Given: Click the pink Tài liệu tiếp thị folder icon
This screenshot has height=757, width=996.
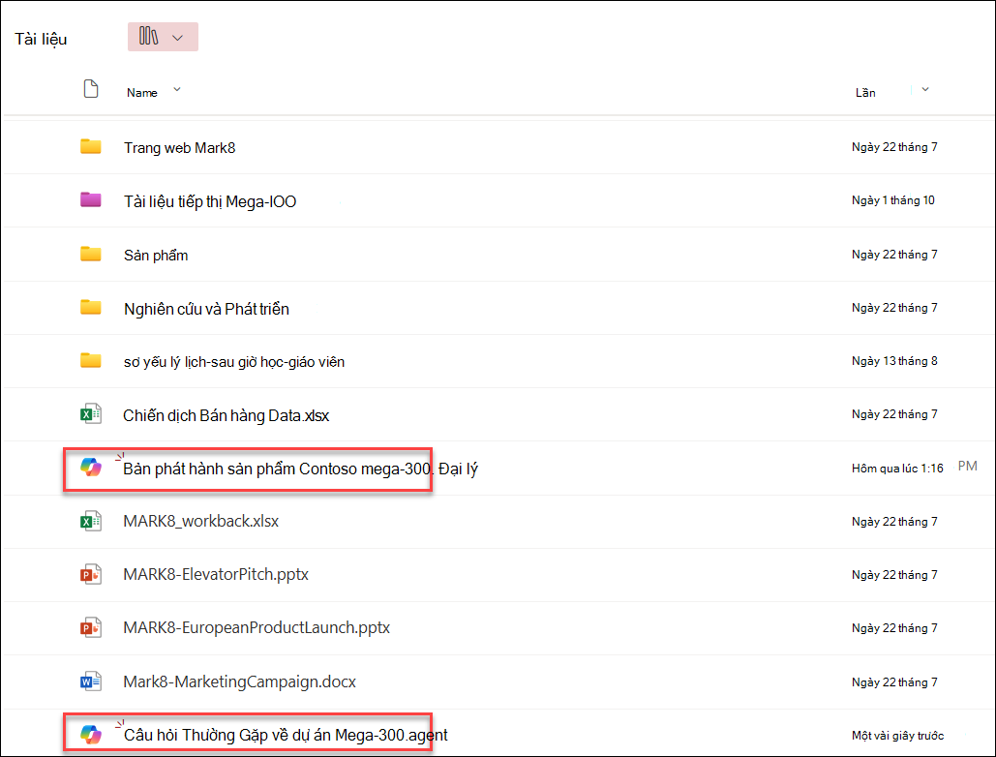Looking at the screenshot, I should click(x=91, y=200).
